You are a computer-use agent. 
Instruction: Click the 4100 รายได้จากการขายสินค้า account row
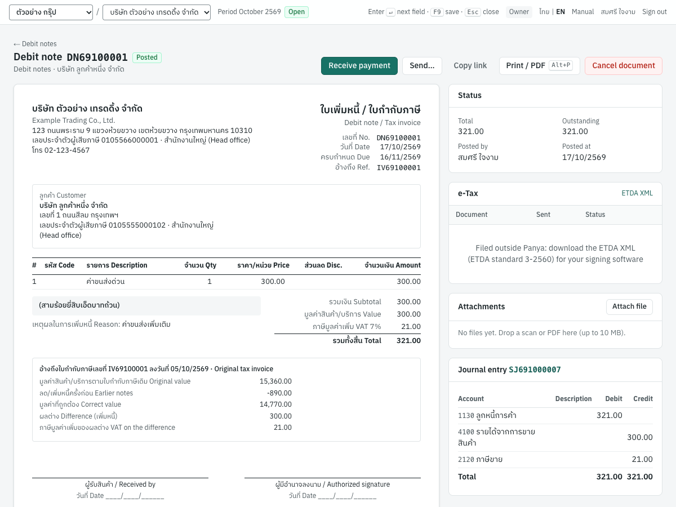tap(555, 437)
